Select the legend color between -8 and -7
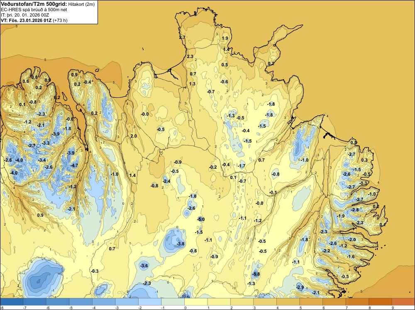The height and width of the screenshot is (310, 415). (x=12, y=302)
